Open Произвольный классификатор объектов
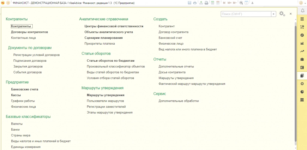 [116, 66]
